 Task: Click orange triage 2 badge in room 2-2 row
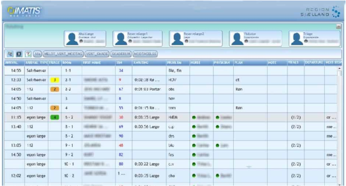pos(55,89)
